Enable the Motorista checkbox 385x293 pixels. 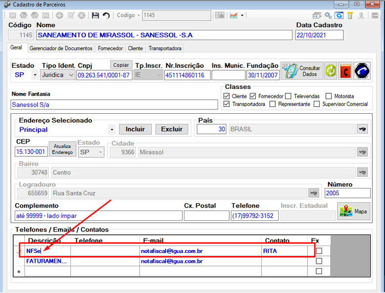[328, 96]
